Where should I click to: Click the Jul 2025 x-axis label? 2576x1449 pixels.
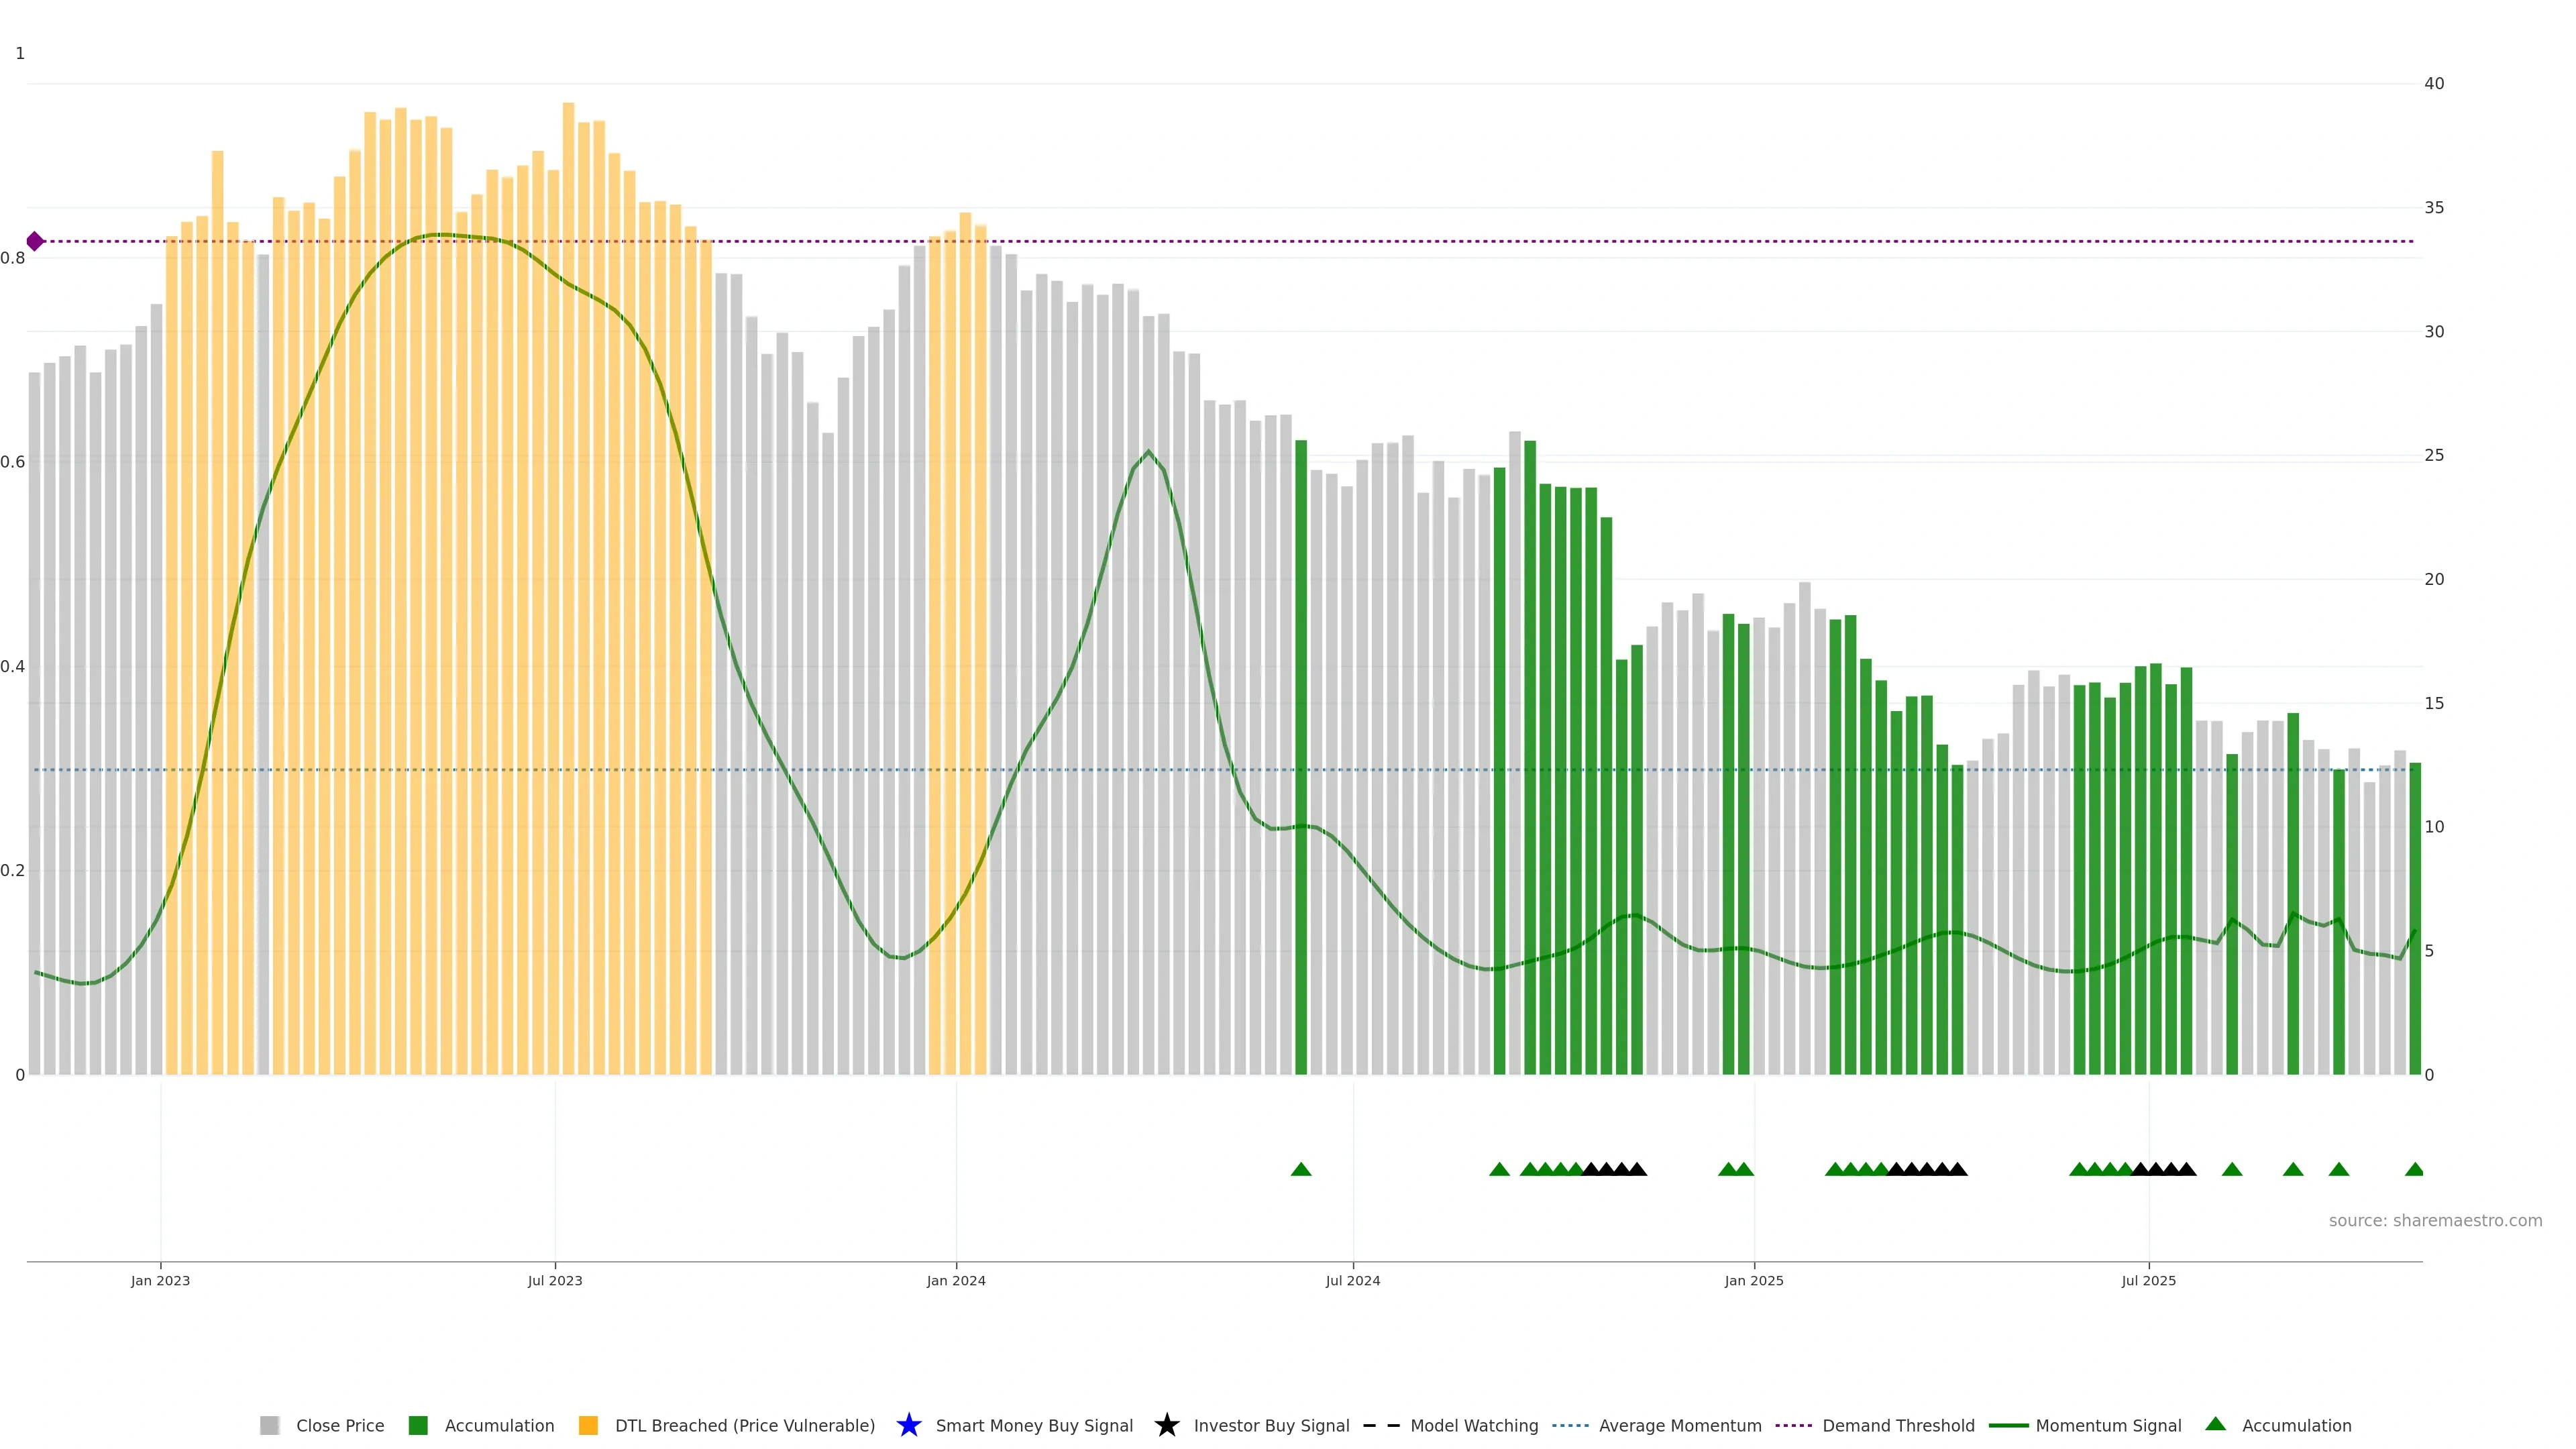(x=2148, y=1280)
